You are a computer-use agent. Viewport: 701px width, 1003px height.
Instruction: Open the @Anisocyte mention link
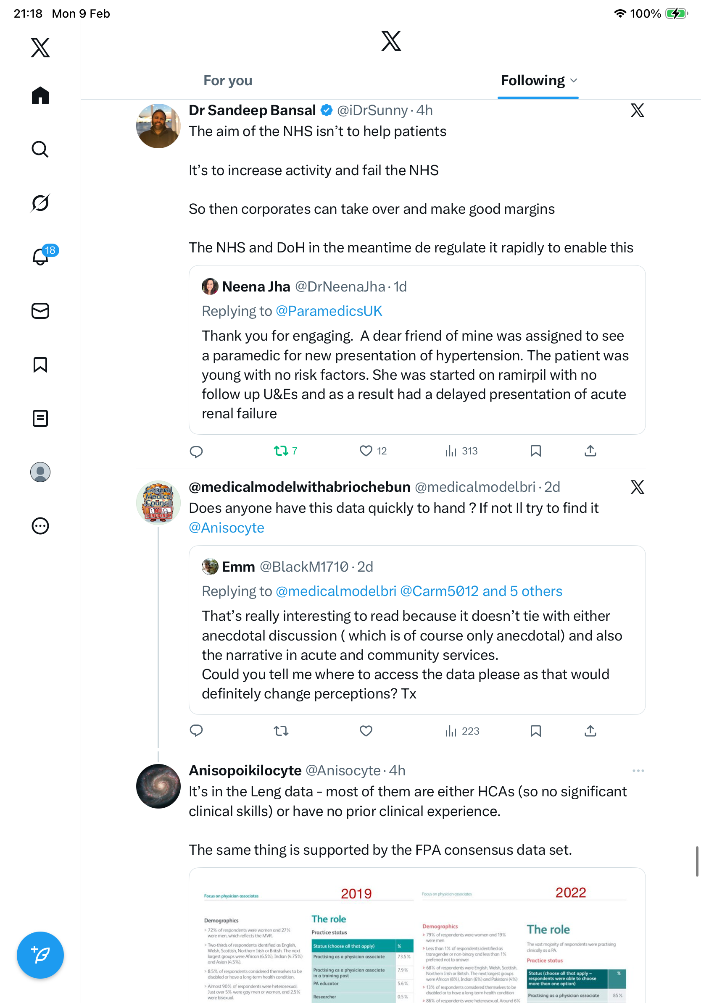[x=227, y=528]
